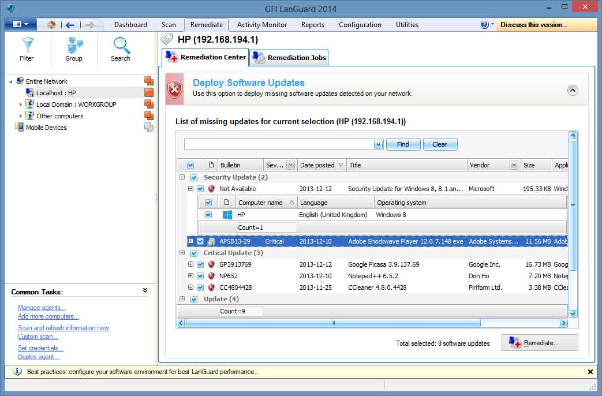This screenshot has width=602, height=396.
Task: Go to the Home icon
Action: coord(51,25)
